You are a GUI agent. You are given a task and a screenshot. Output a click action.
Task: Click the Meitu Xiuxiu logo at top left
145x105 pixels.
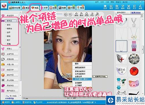[4, 5]
